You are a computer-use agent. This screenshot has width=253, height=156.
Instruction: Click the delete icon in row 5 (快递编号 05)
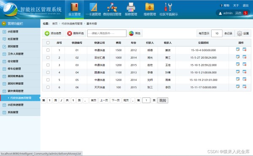pyautogui.click(x=245, y=79)
